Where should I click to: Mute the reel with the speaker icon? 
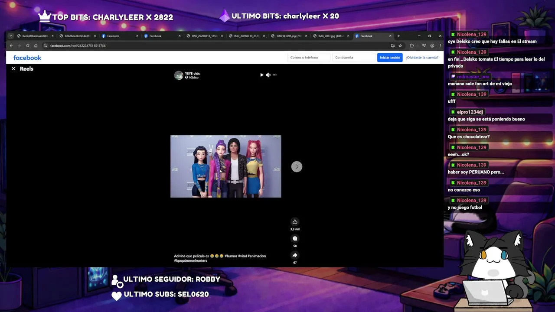pyautogui.click(x=268, y=75)
